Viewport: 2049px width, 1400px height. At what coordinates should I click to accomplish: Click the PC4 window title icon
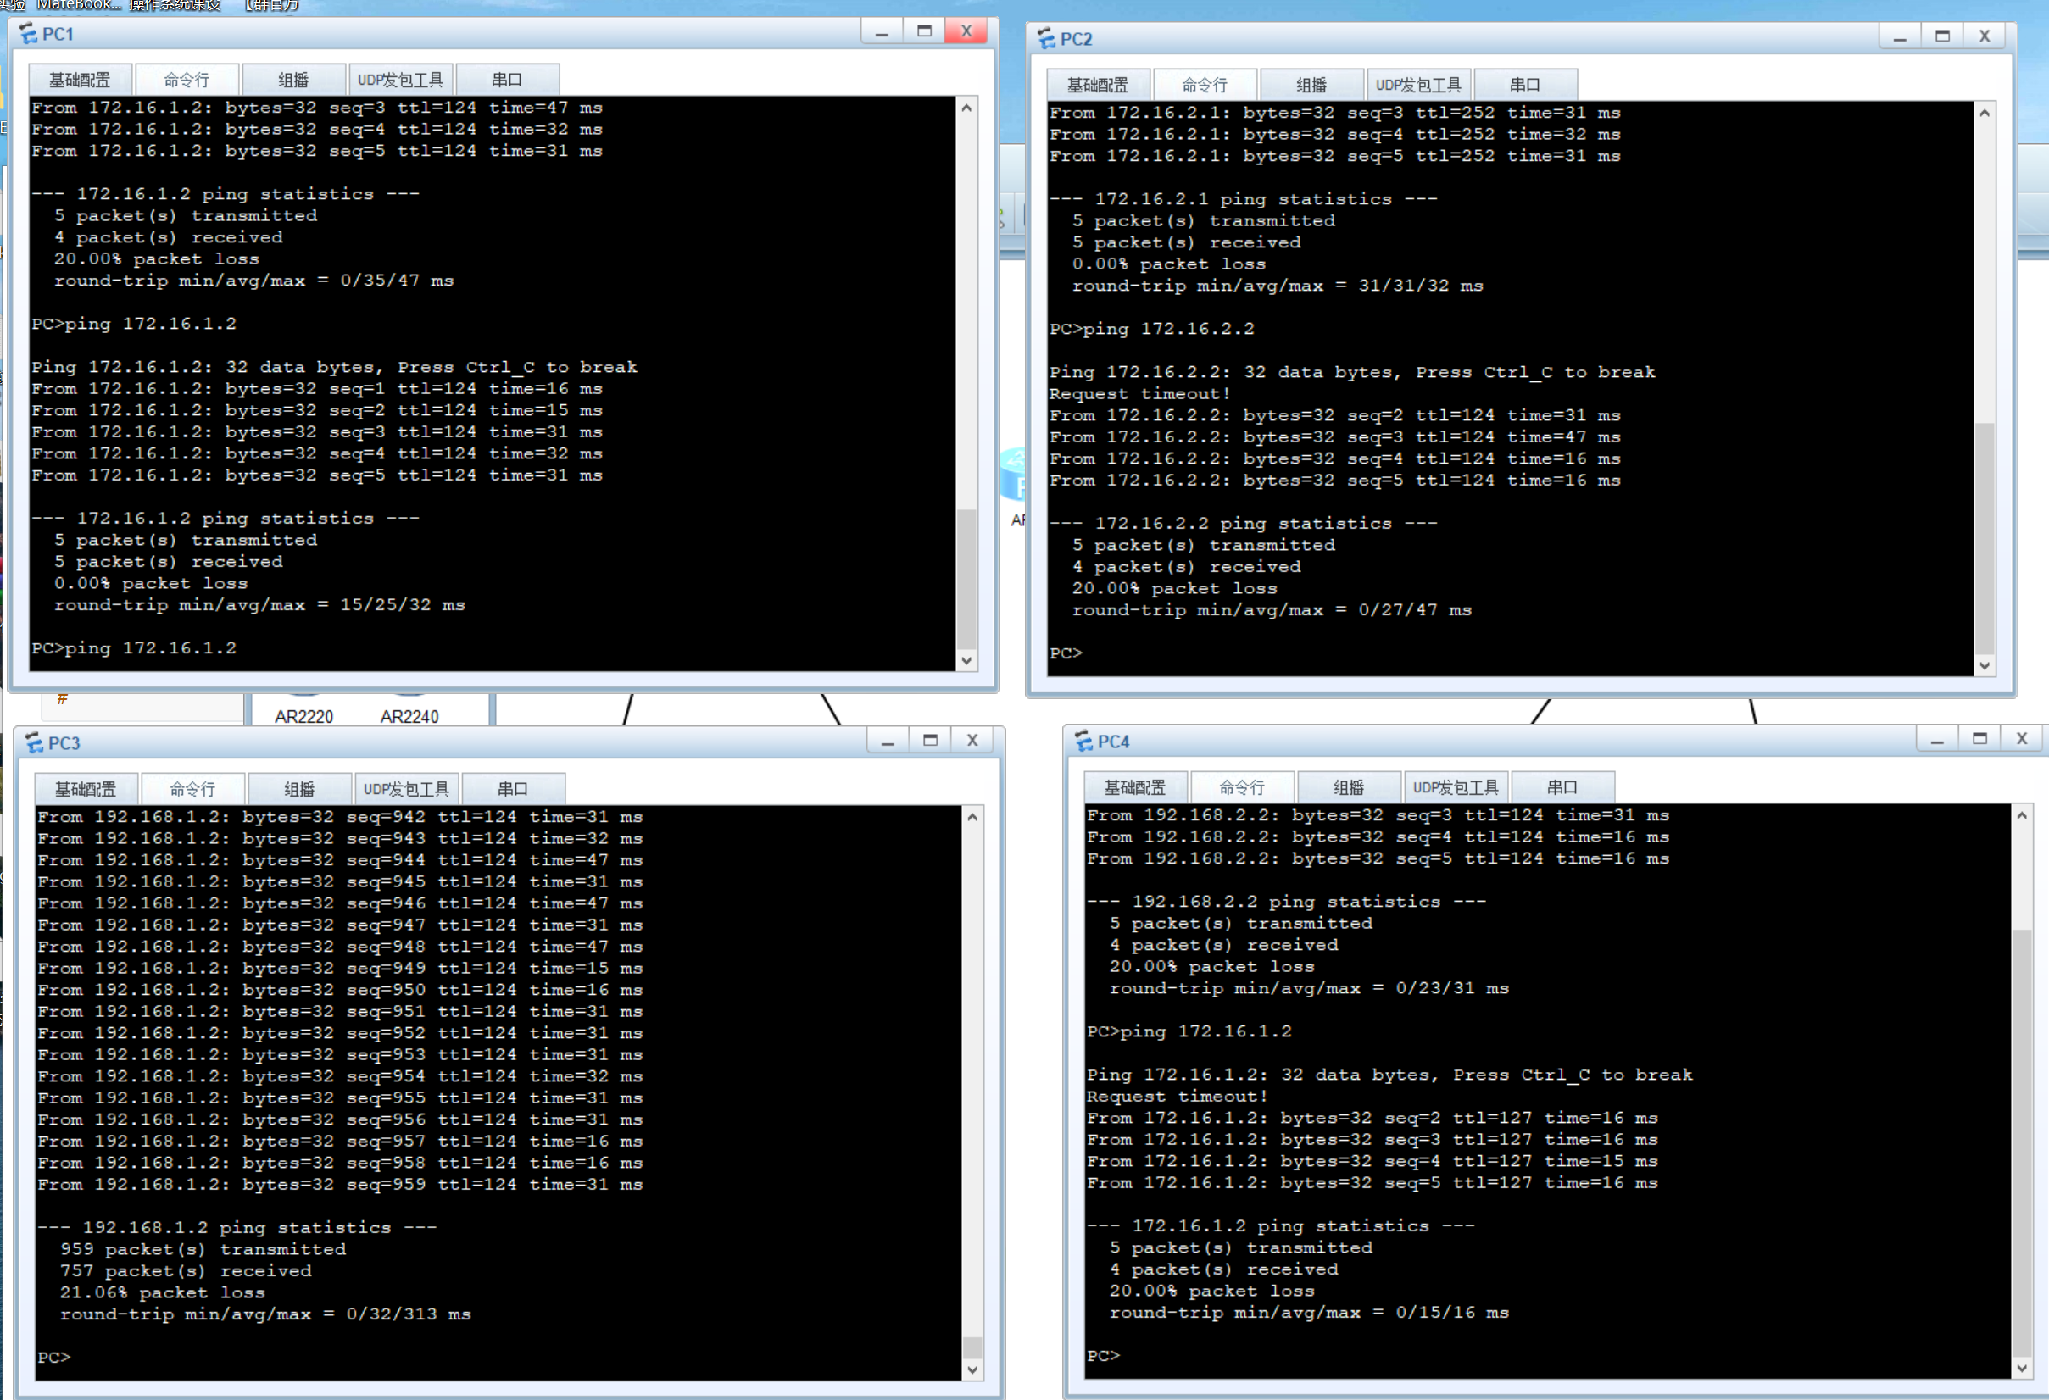coord(1083,742)
